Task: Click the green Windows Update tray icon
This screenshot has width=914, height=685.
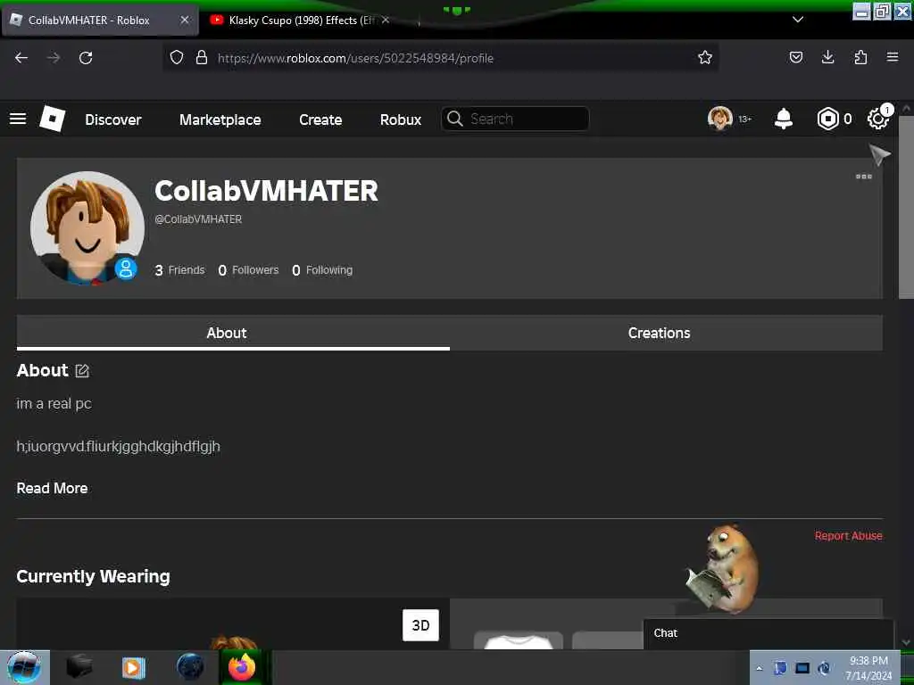Action: pyautogui.click(x=824, y=668)
